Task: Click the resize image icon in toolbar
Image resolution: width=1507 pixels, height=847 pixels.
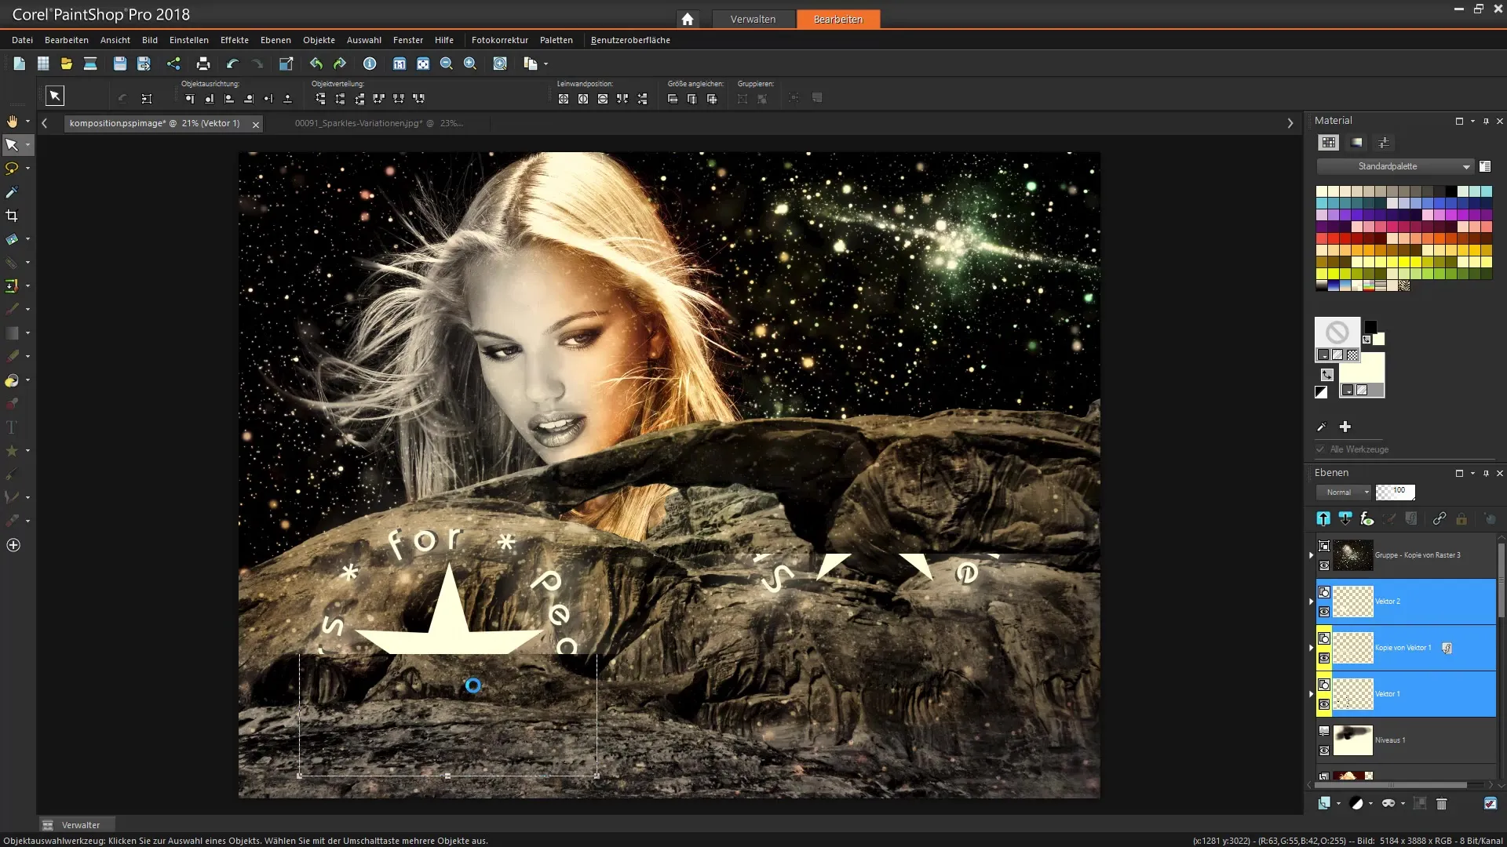Action: tap(286, 64)
